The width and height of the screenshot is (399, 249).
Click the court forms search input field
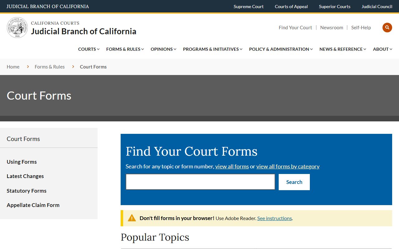[200, 182]
